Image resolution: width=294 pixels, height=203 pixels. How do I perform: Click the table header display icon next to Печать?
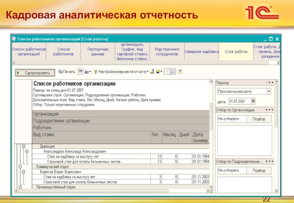click(81, 72)
